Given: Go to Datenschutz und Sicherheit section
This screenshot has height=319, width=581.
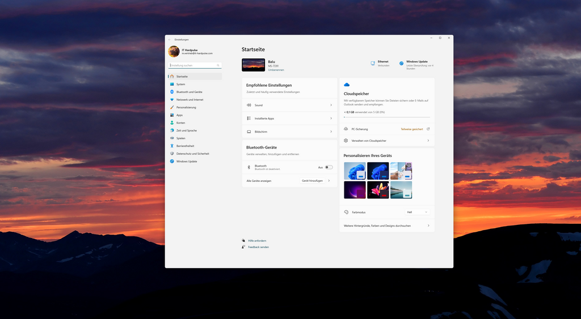Looking at the screenshot, I should (x=192, y=154).
